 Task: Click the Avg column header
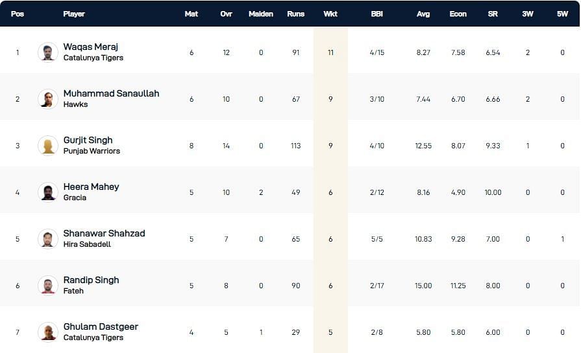pyautogui.click(x=423, y=14)
